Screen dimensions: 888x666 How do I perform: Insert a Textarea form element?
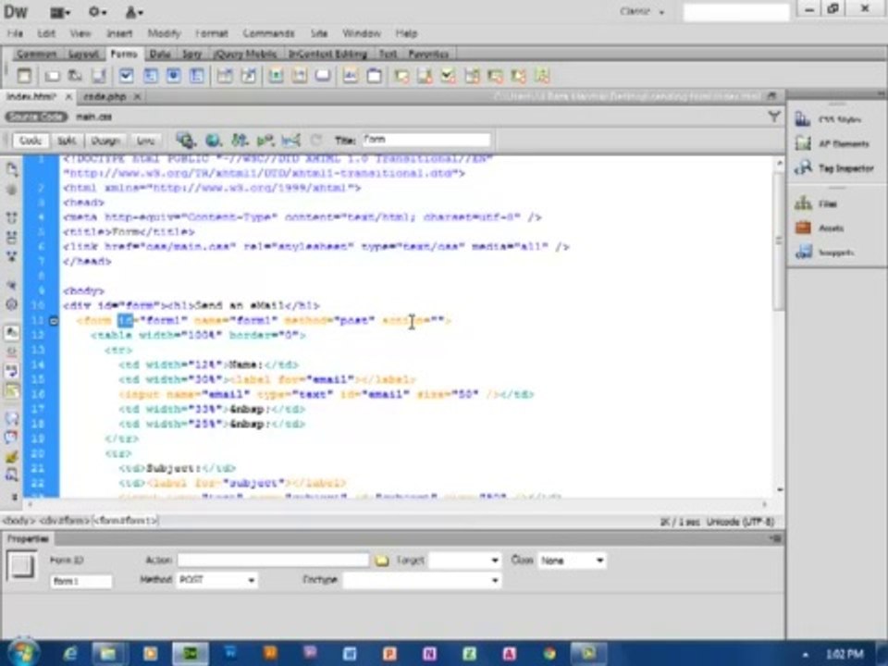(x=99, y=75)
